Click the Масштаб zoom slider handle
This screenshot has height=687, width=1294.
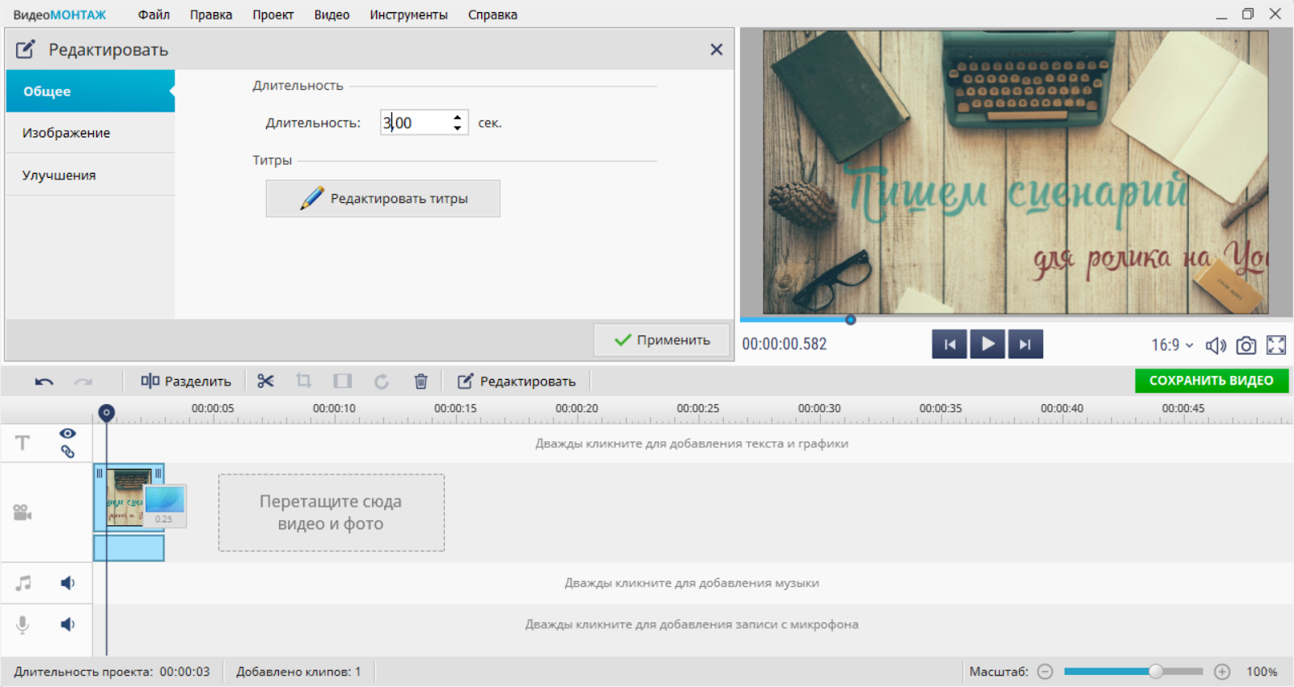click(x=1156, y=672)
